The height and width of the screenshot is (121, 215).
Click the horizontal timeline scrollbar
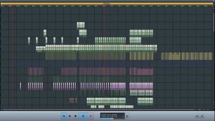coord(99,110)
